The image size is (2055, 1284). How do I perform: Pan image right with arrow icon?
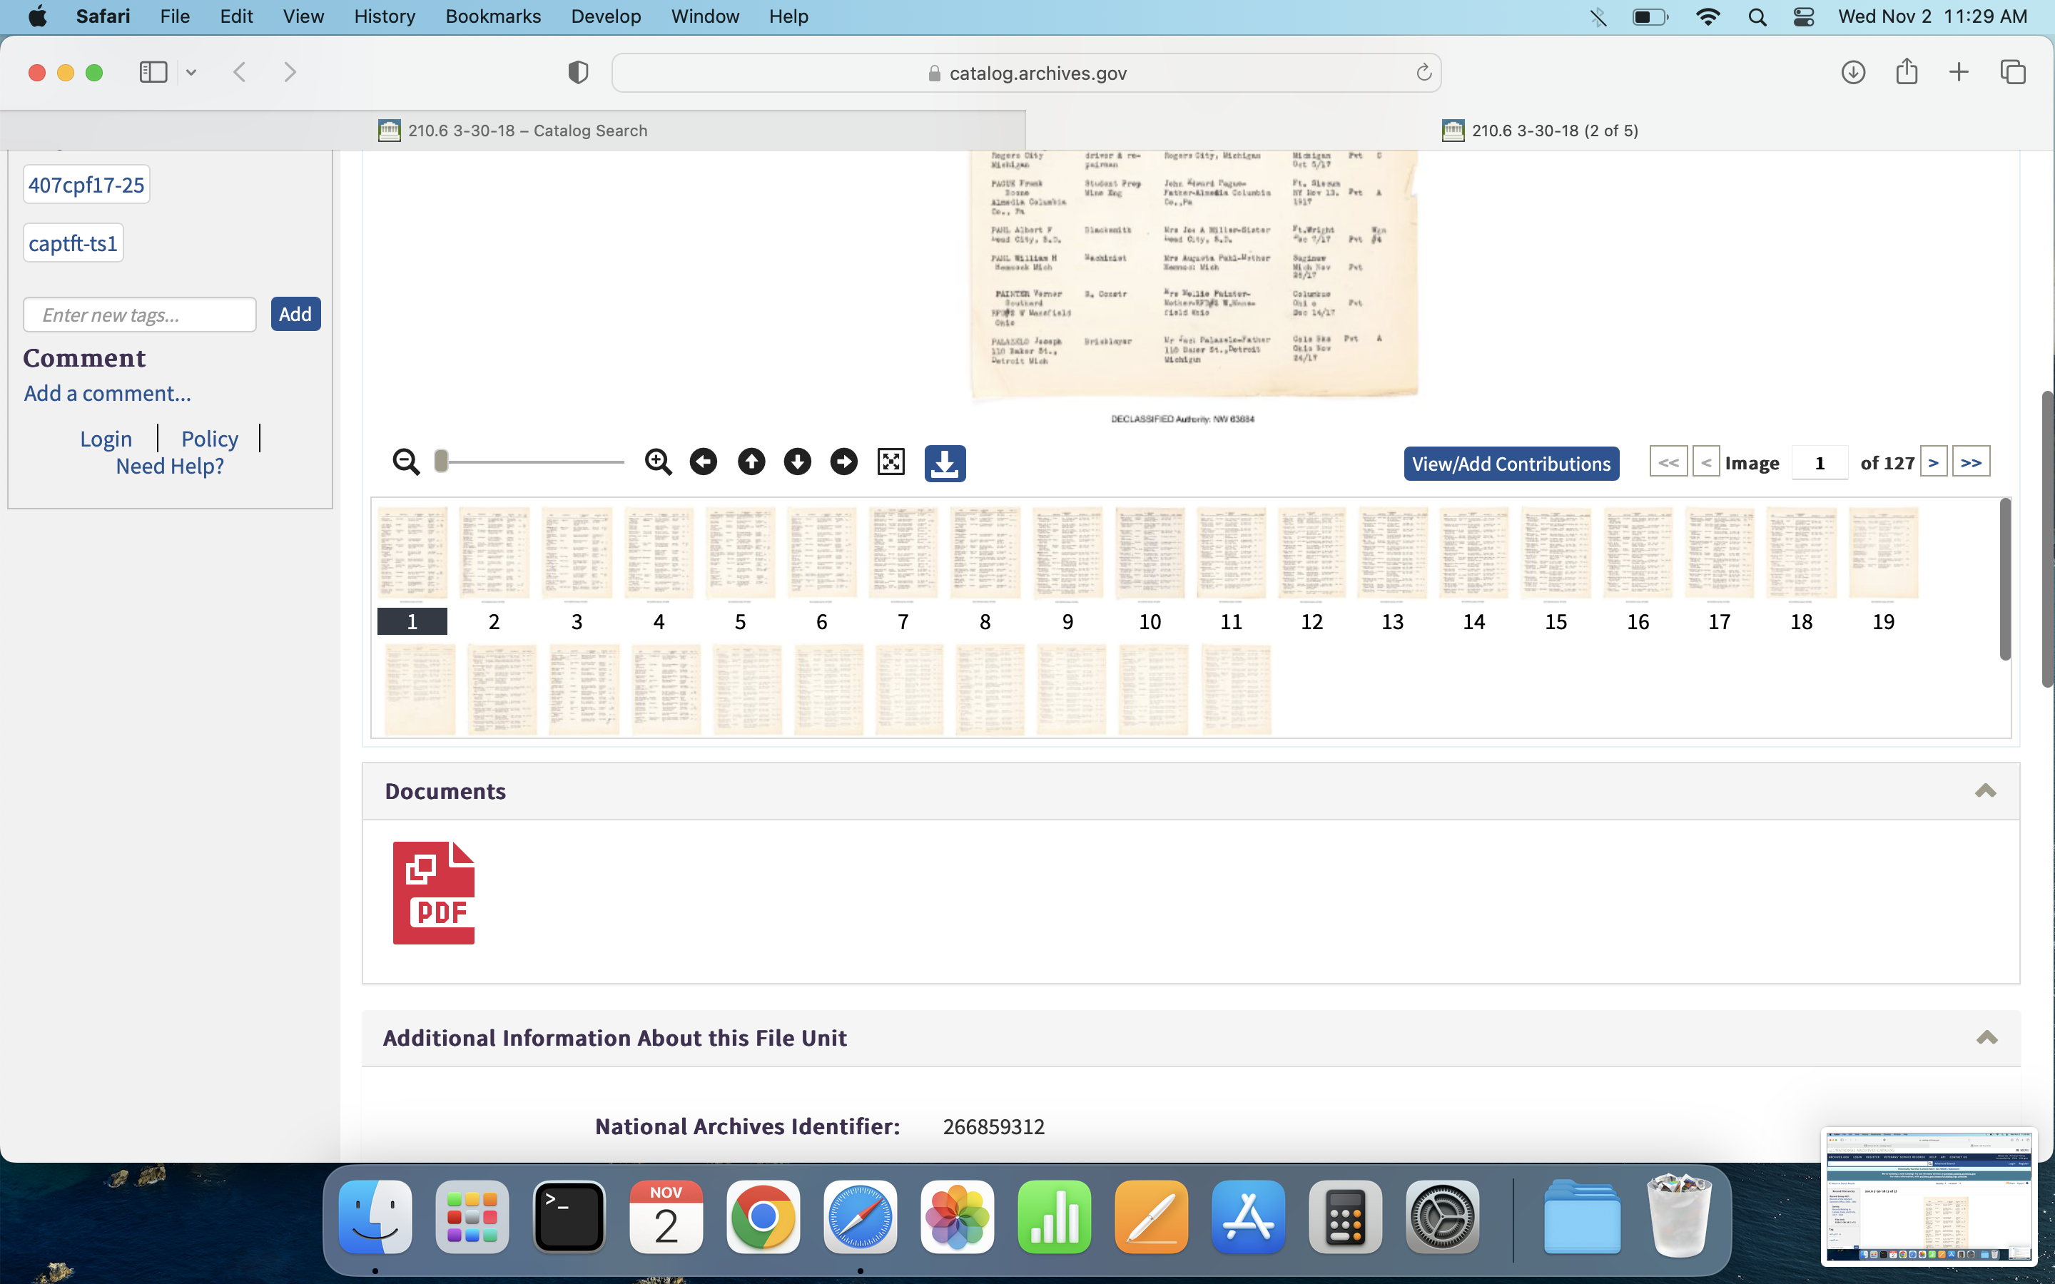[x=843, y=462]
